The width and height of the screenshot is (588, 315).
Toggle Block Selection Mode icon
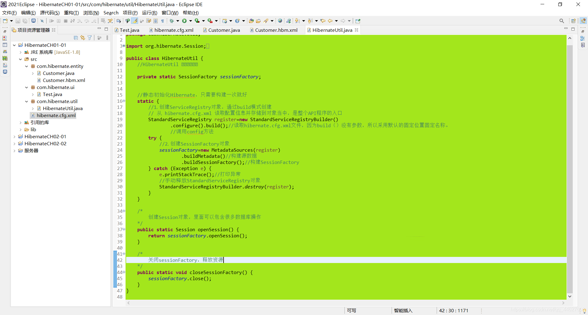coord(156,21)
